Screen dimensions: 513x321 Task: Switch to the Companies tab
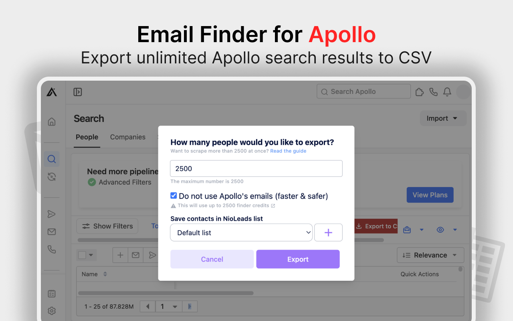click(x=127, y=137)
